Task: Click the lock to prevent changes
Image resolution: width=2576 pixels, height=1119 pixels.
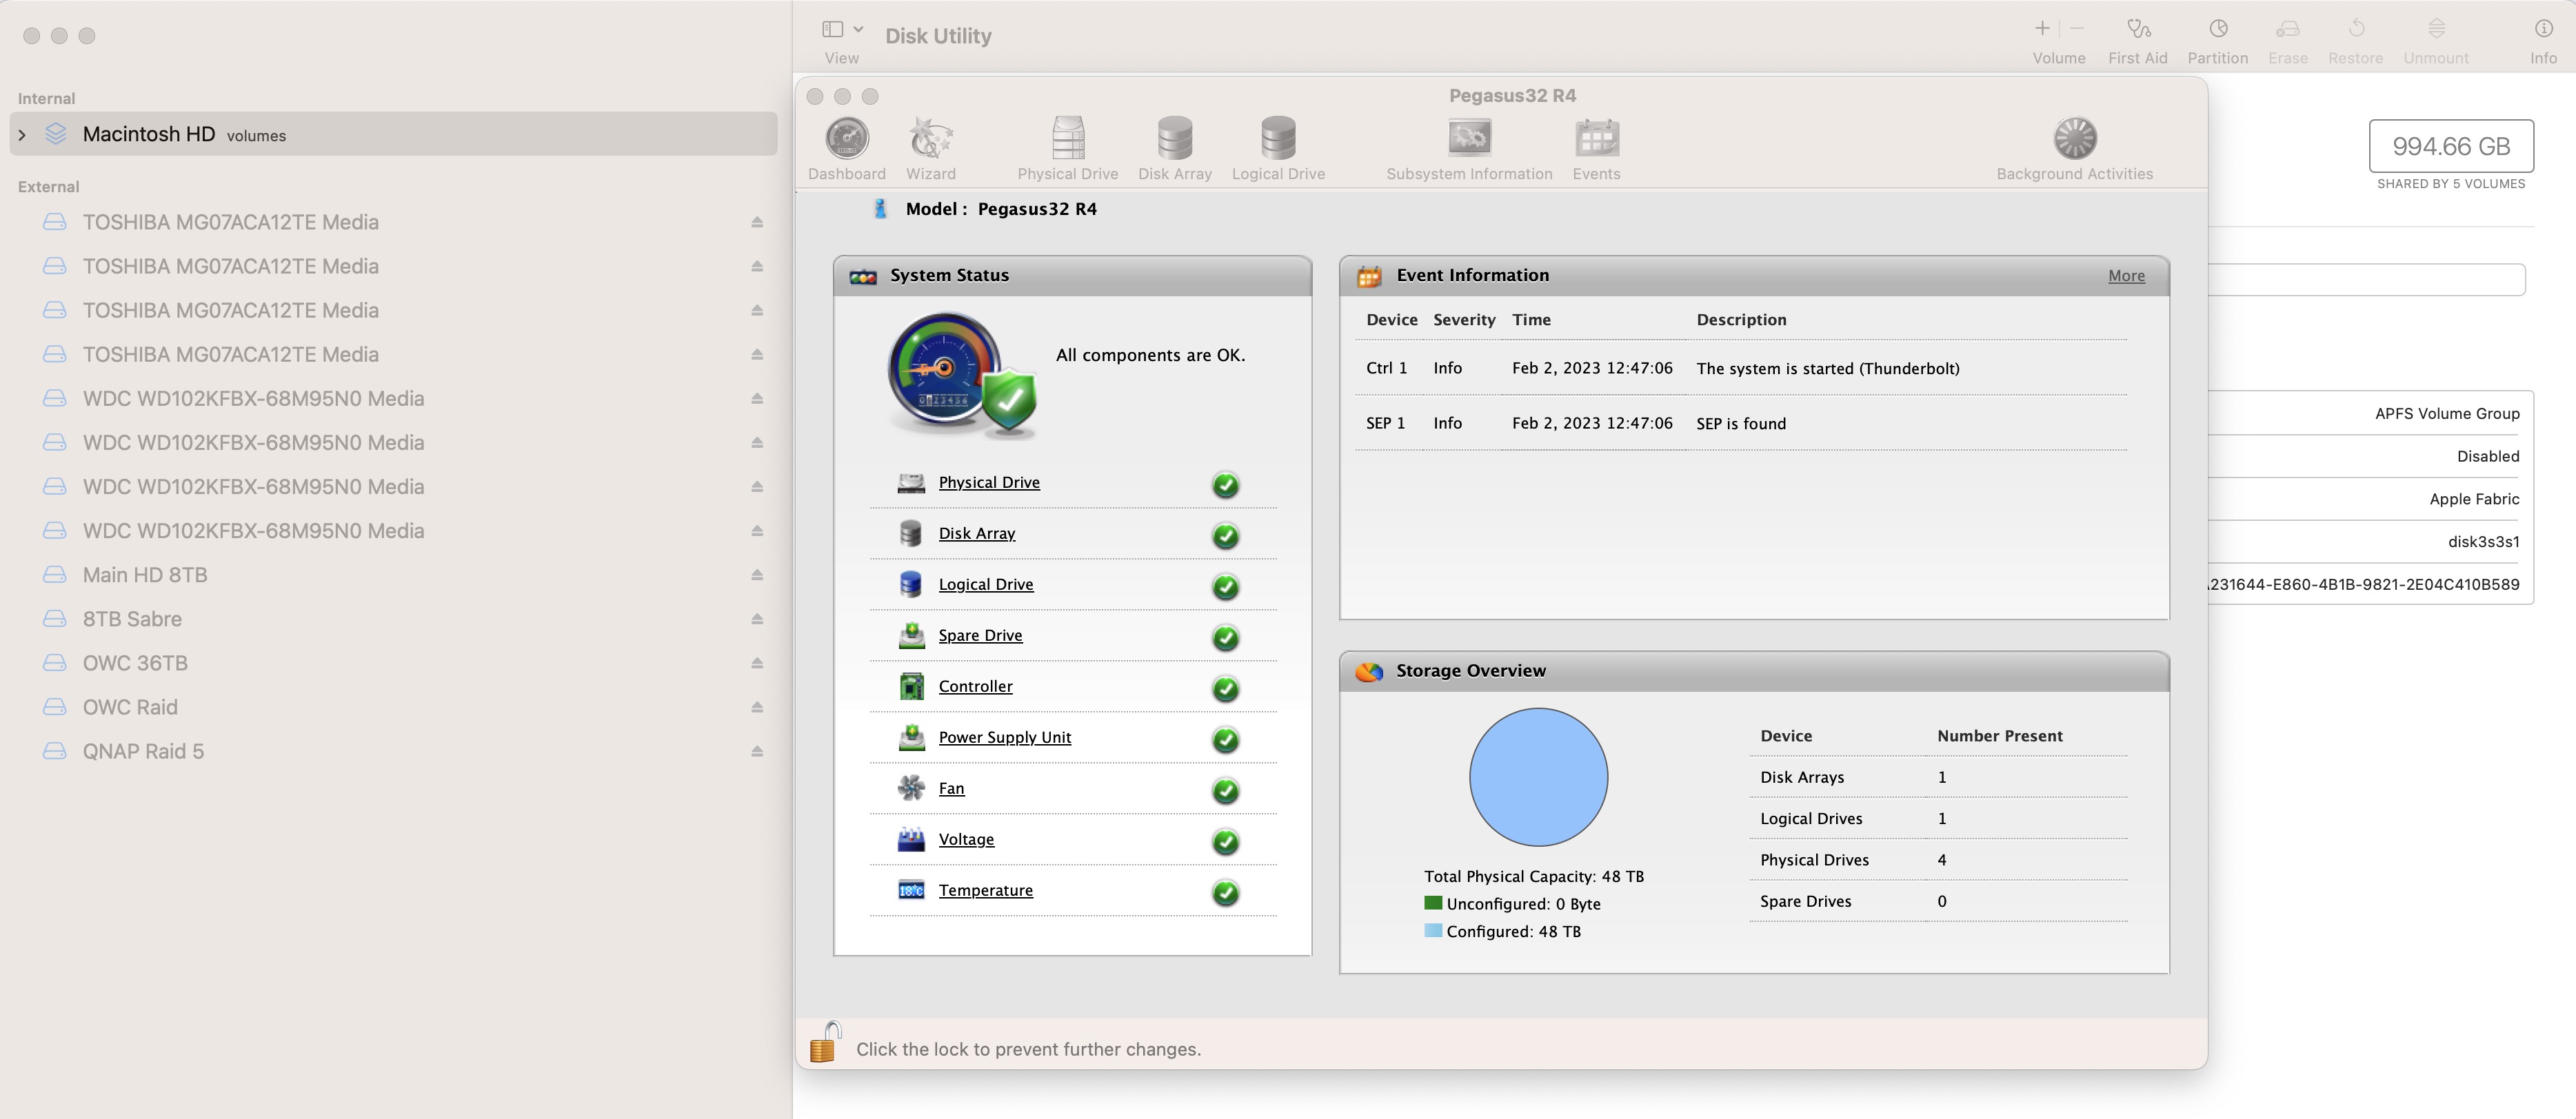Action: click(x=825, y=1043)
